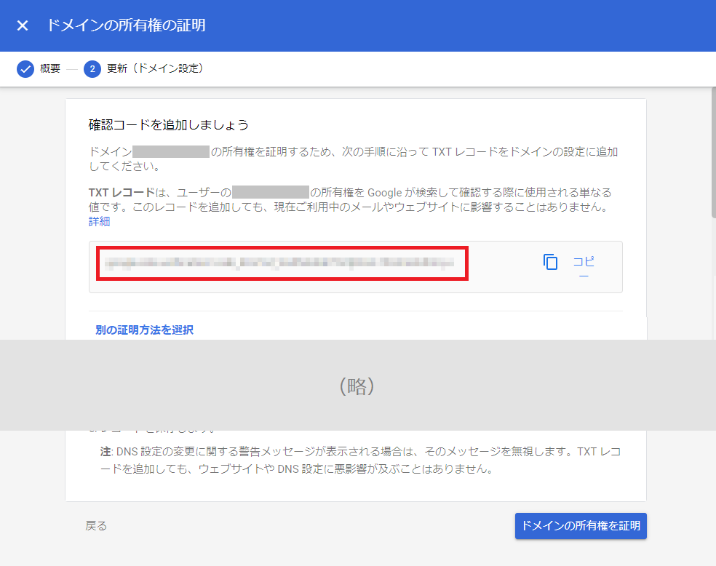Click the 確認コードを追加しましょう heading
716x566 pixels.
point(169,124)
